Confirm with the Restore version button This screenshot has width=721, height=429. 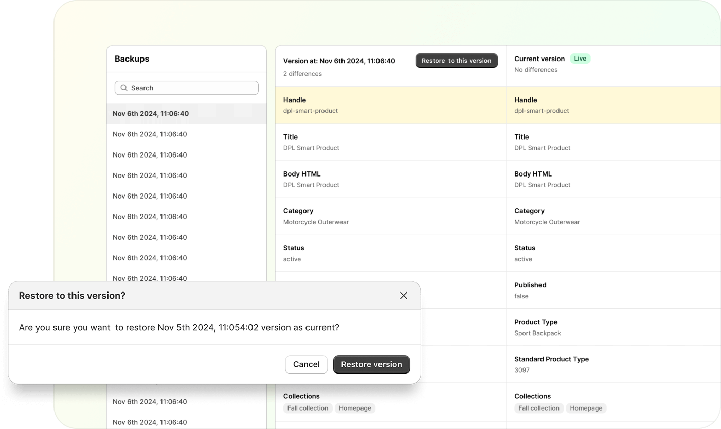pyautogui.click(x=371, y=364)
